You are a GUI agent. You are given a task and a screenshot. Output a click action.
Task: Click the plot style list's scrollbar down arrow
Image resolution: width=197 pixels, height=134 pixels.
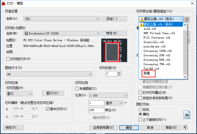point(185,77)
